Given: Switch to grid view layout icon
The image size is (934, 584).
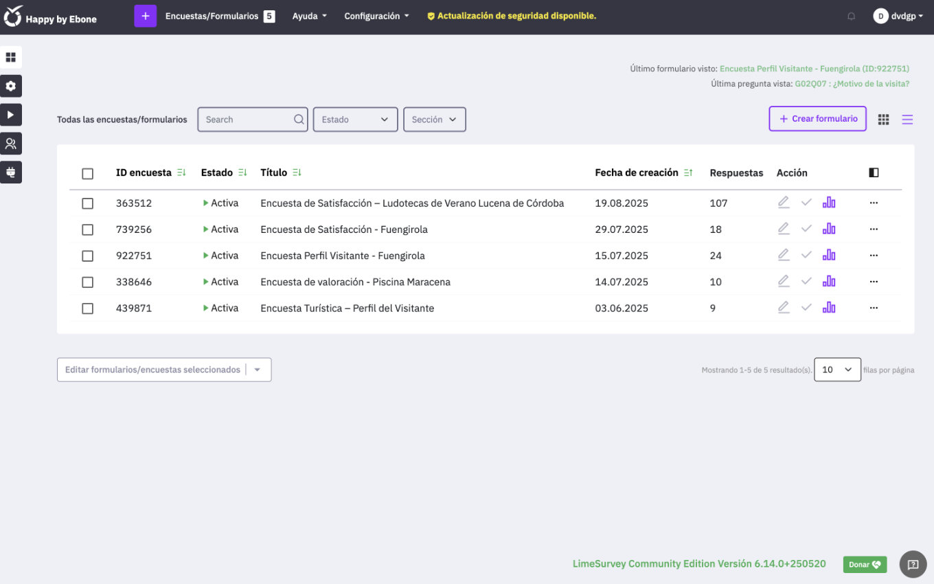Looking at the screenshot, I should tap(883, 120).
